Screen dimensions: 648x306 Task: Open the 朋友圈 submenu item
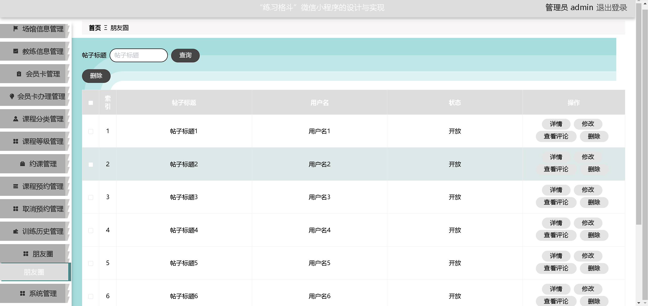click(34, 272)
